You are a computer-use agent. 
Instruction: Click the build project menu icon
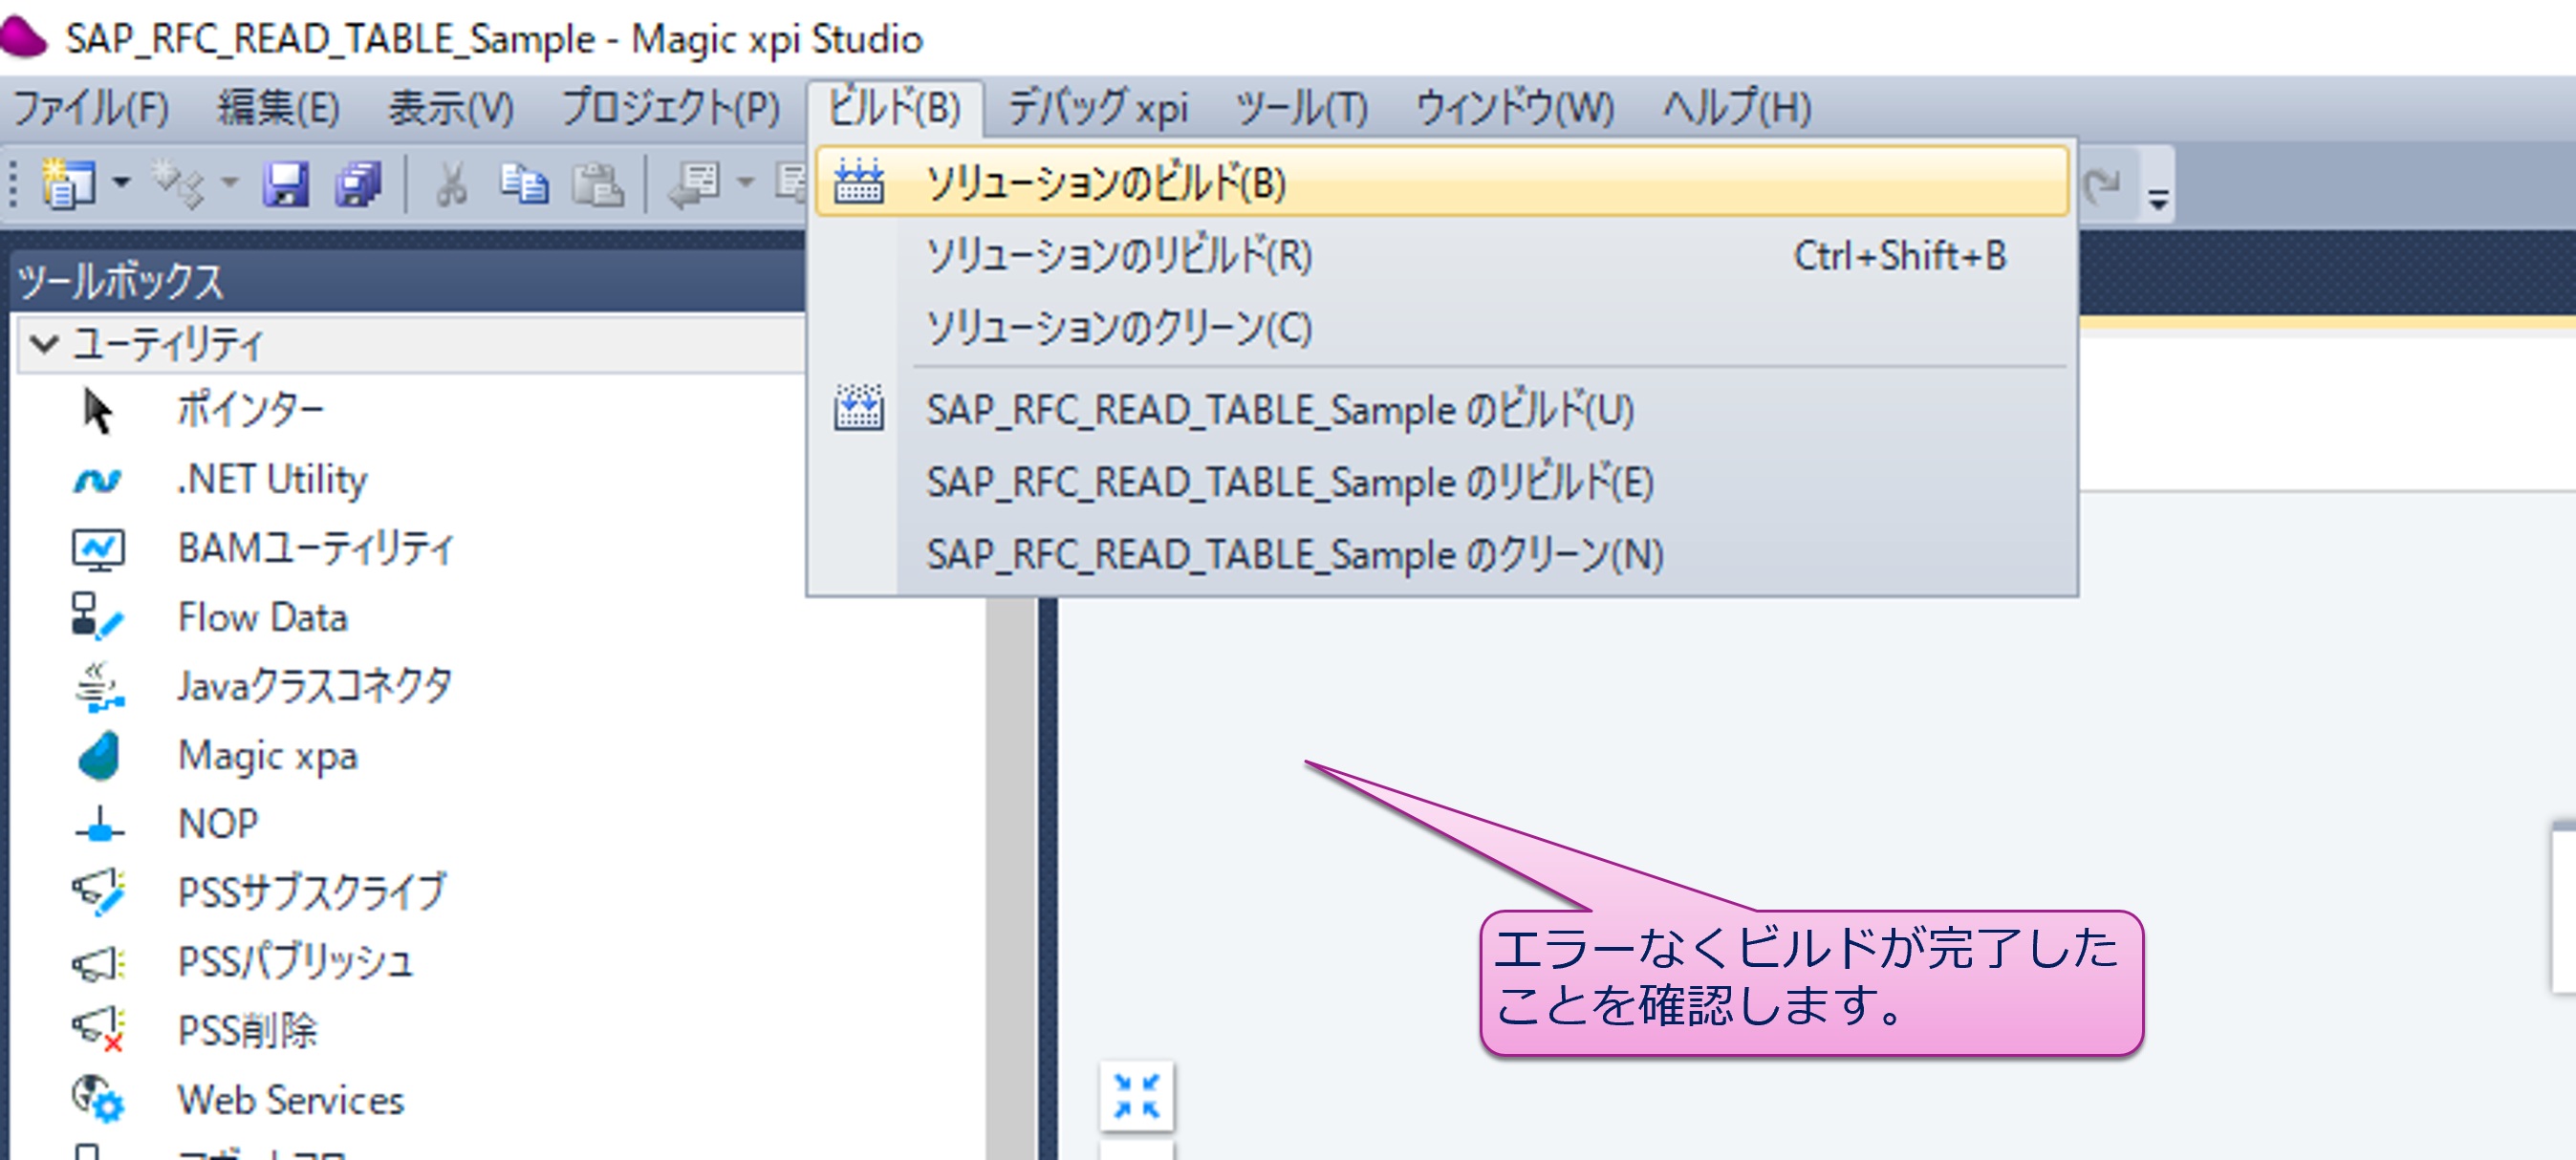(859, 408)
